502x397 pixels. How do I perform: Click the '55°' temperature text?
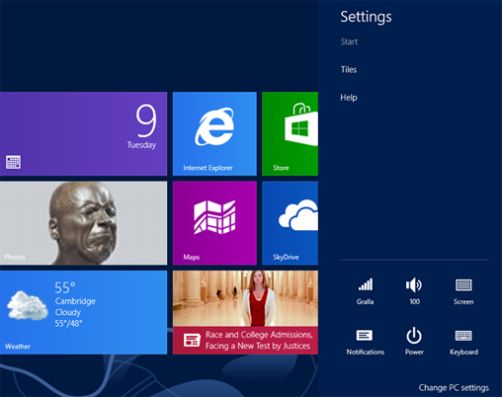[65, 287]
